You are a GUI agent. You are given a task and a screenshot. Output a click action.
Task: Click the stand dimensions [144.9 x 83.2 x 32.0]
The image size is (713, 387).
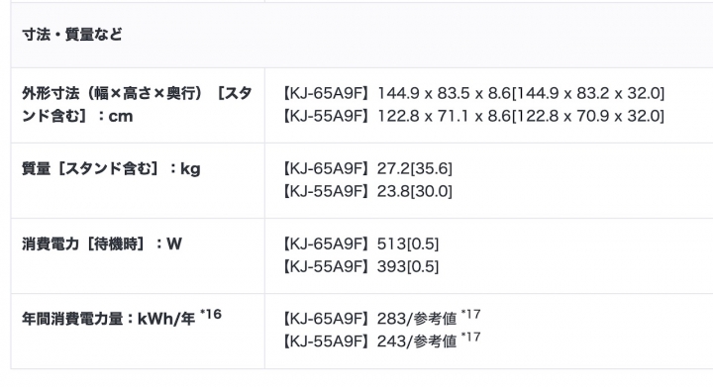pos(588,94)
